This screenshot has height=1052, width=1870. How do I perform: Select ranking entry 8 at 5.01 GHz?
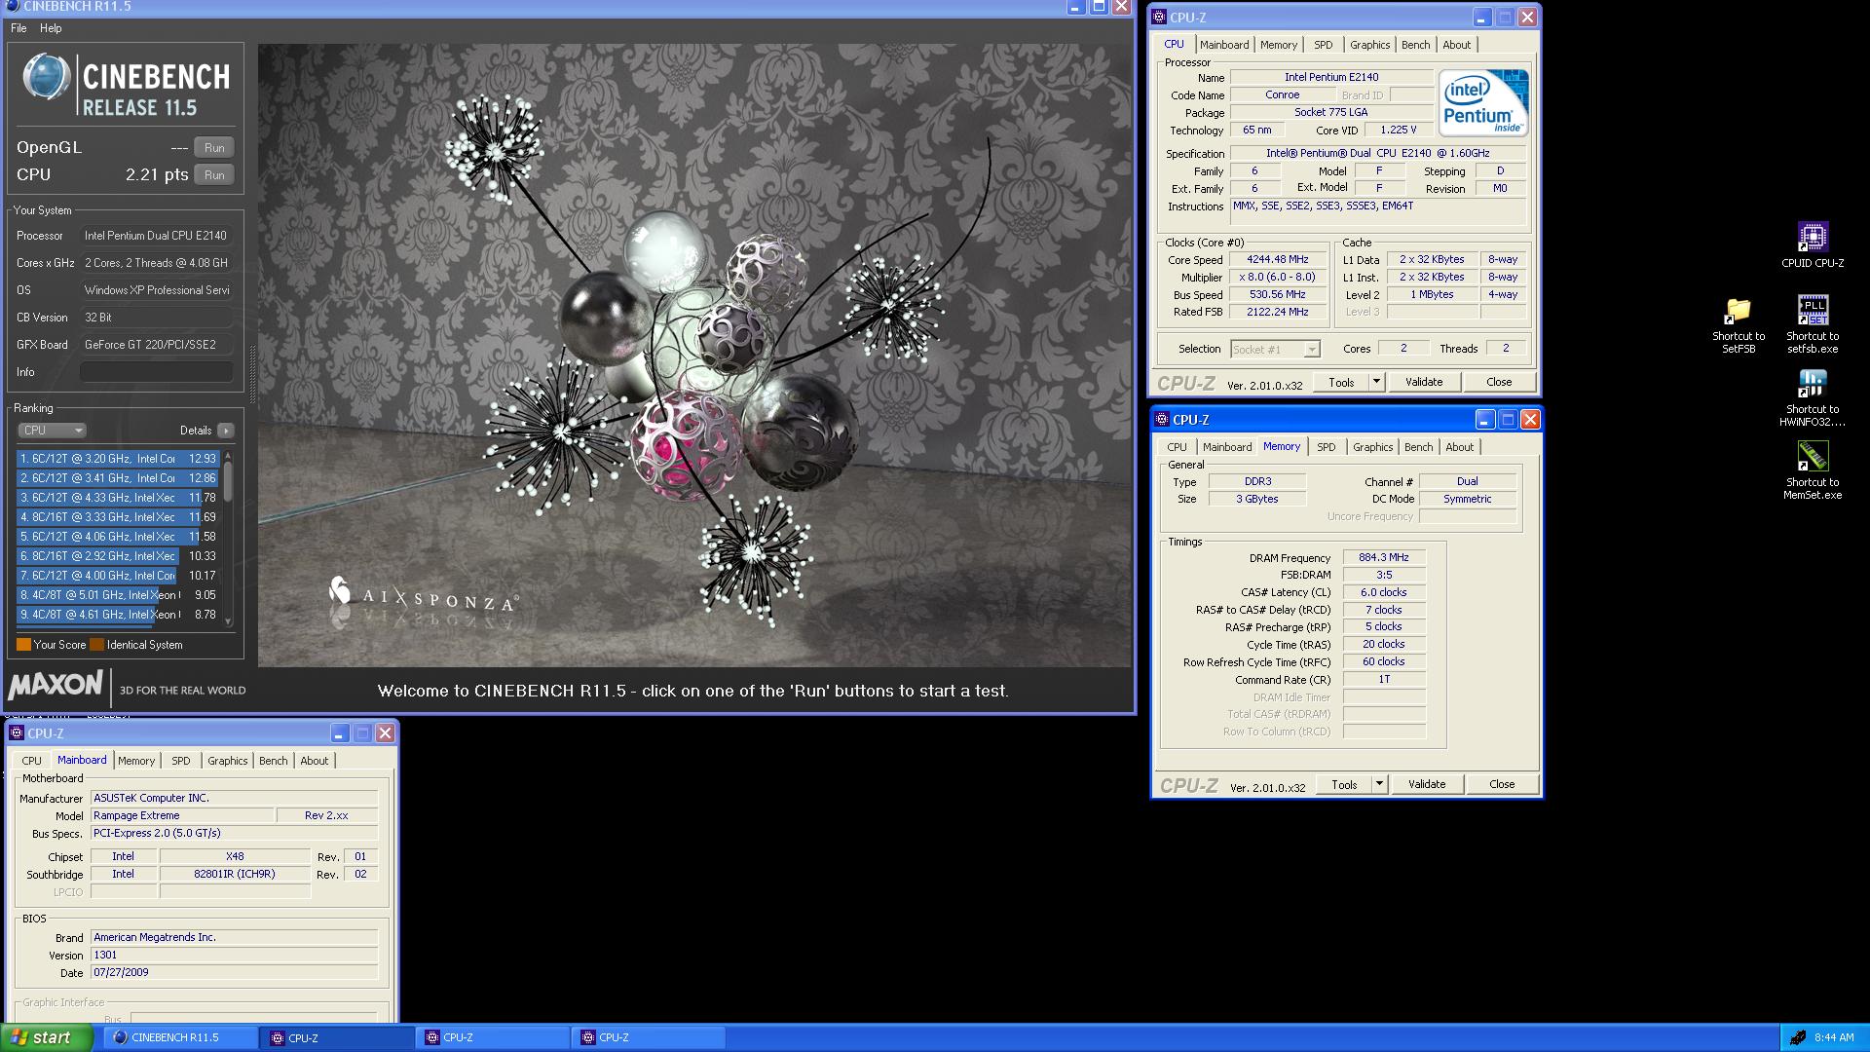click(x=119, y=595)
